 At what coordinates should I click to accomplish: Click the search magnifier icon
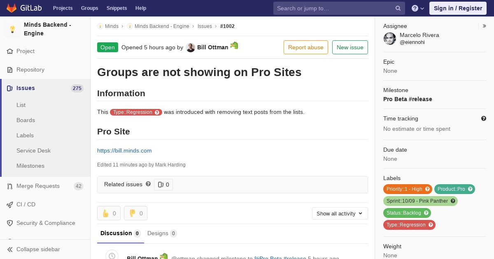[x=398, y=8]
